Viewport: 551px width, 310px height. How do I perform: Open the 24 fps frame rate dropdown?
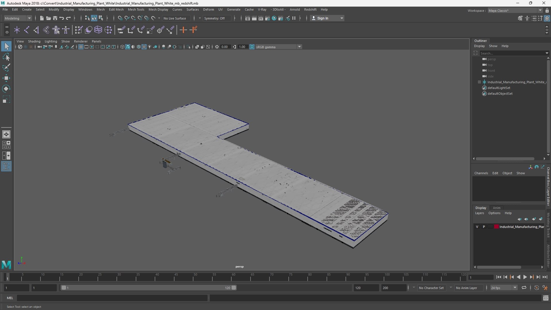click(x=504, y=288)
